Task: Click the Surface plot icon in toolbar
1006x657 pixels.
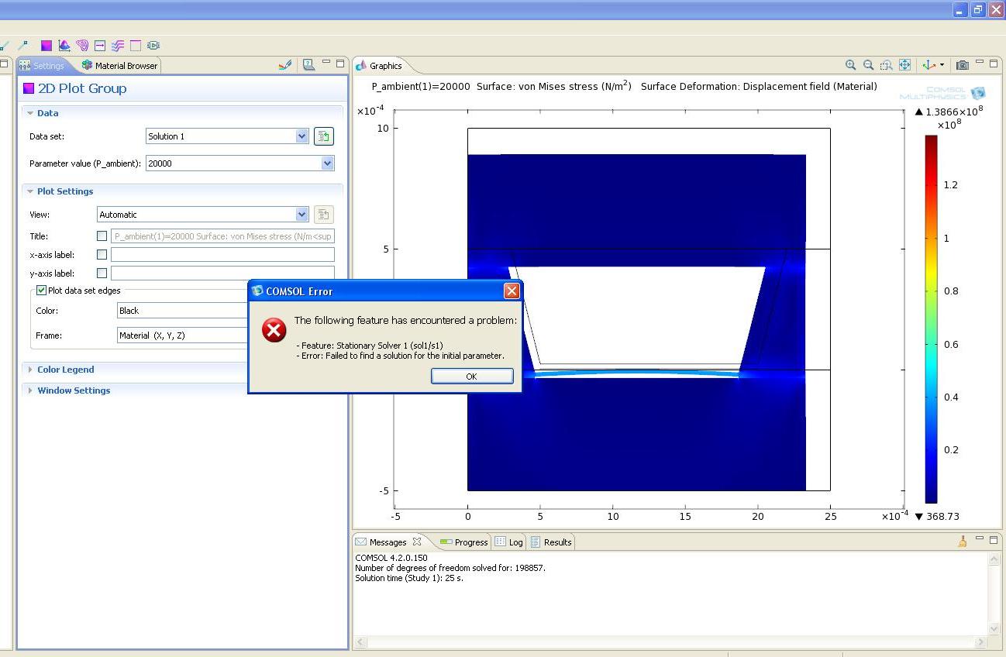Action: [47, 46]
